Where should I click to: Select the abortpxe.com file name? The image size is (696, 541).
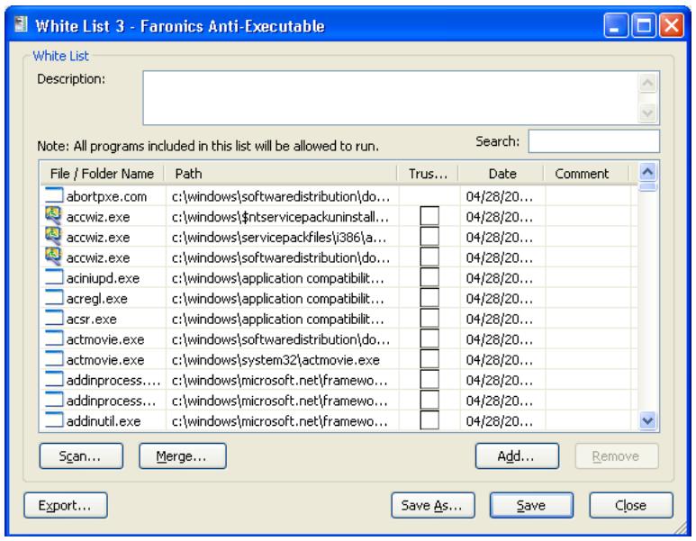point(106,196)
